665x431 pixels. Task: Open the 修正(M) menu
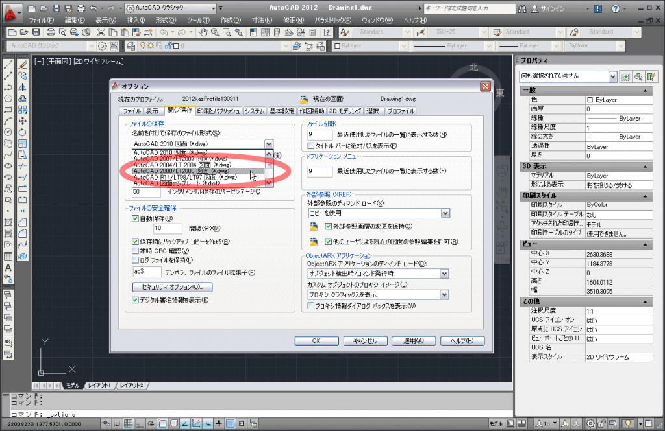(x=294, y=20)
